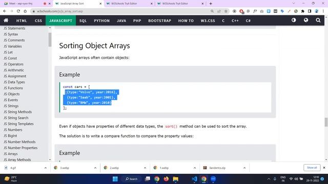
Task: Open File Explorer from the taskbar
Action: (175, 179)
